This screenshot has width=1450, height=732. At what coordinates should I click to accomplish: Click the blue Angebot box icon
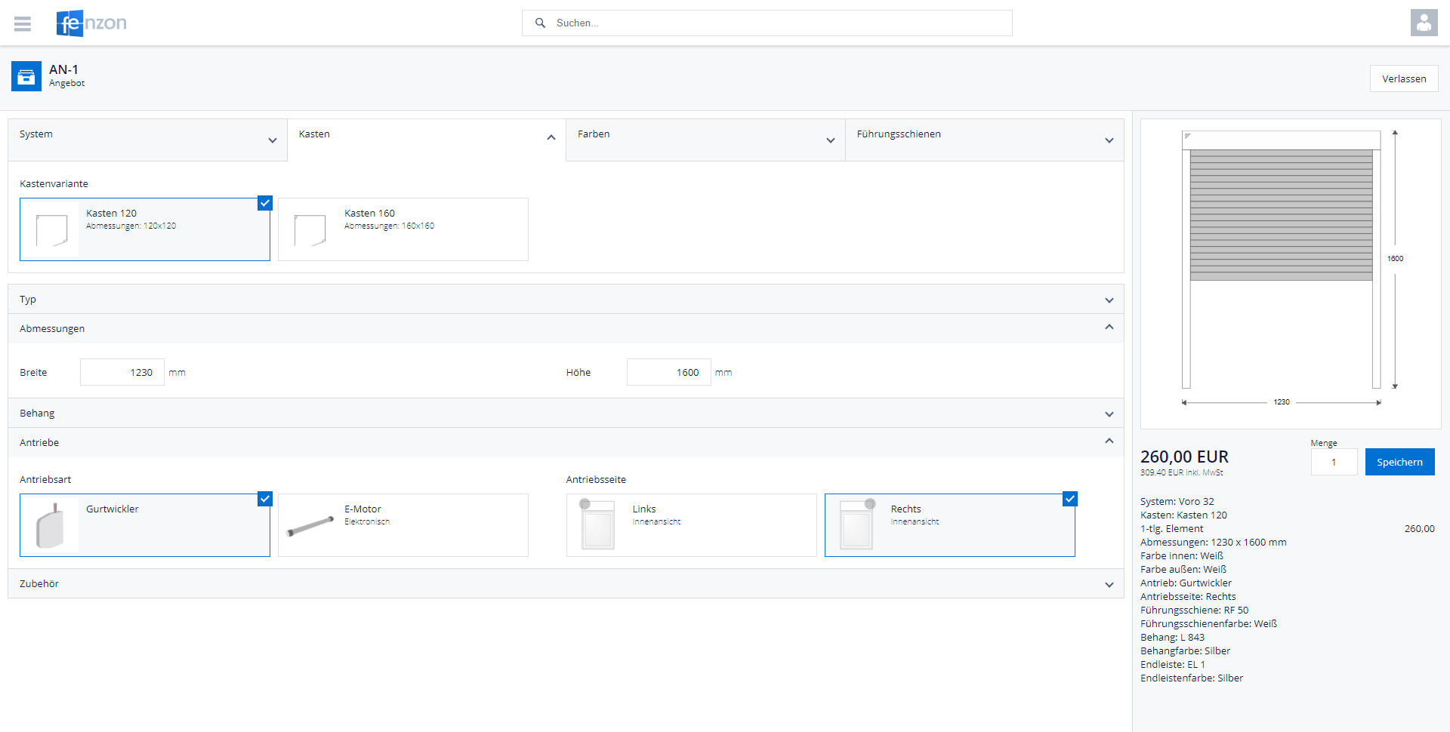pyautogui.click(x=26, y=76)
